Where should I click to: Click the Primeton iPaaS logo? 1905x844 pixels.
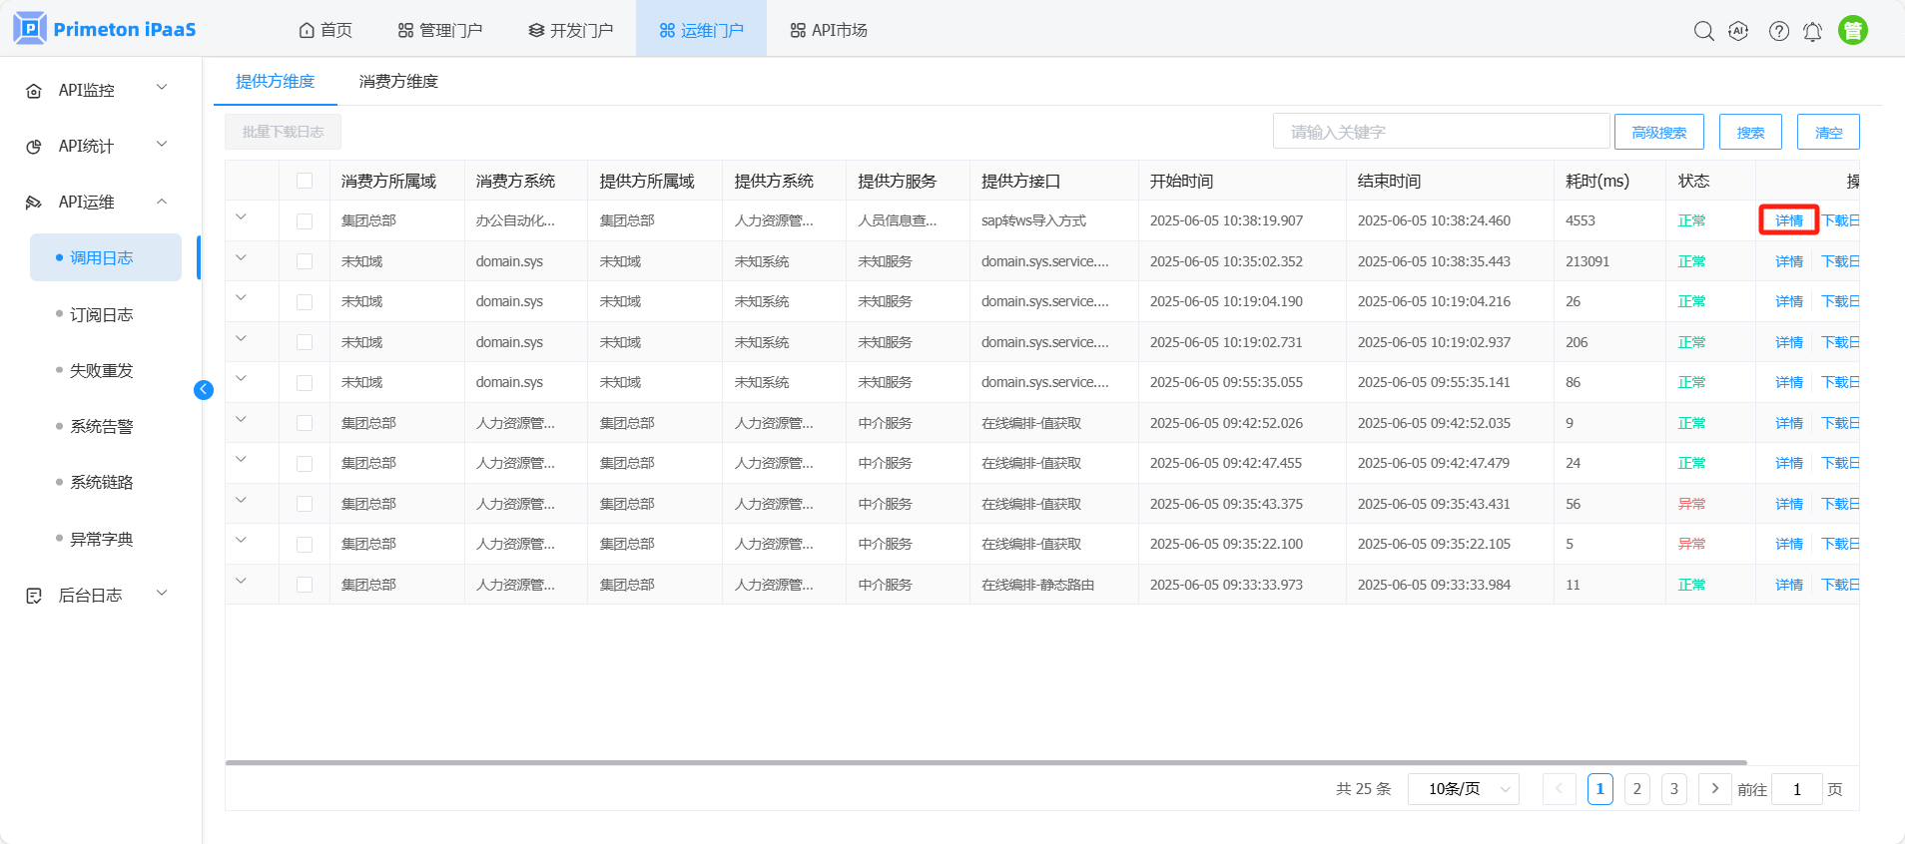[104, 29]
